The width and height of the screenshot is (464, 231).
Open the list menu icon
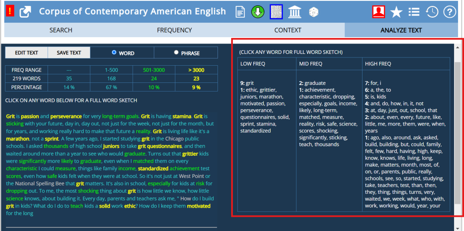414,12
